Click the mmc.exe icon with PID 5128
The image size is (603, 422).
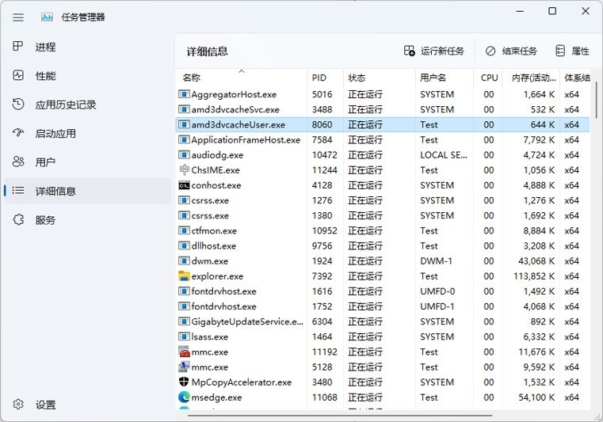pyautogui.click(x=184, y=367)
